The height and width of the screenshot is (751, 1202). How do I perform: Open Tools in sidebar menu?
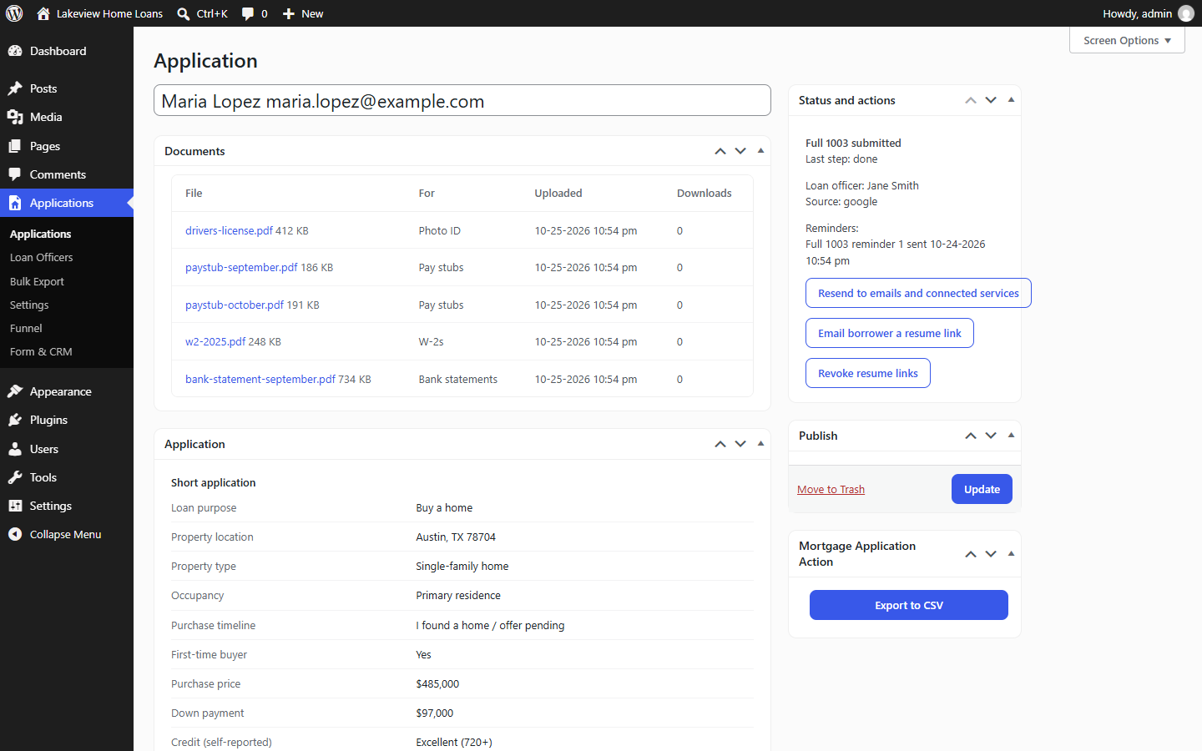67,477
